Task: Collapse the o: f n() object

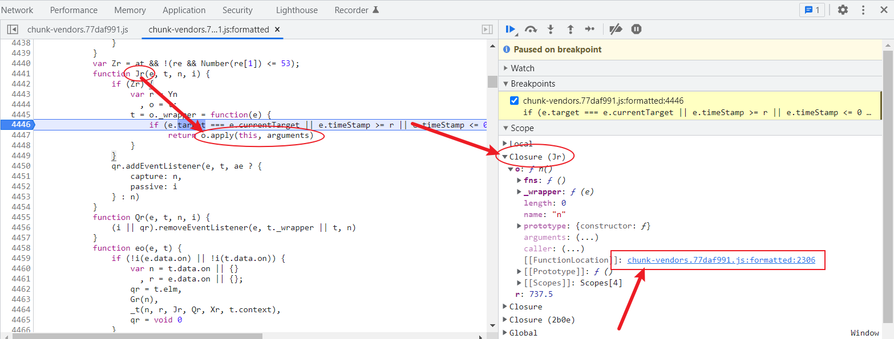Action: pyautogui.click(x=511, y=169)
